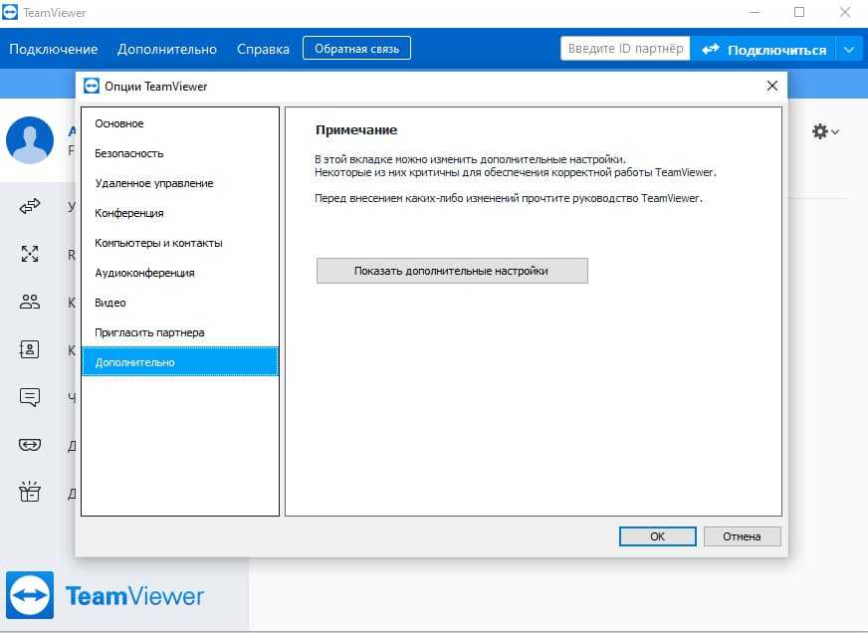Image resolution: width=868 pixels, height=633 pixels.
Task: Open the Computers & Contacts address book icon
Action: 30,349
